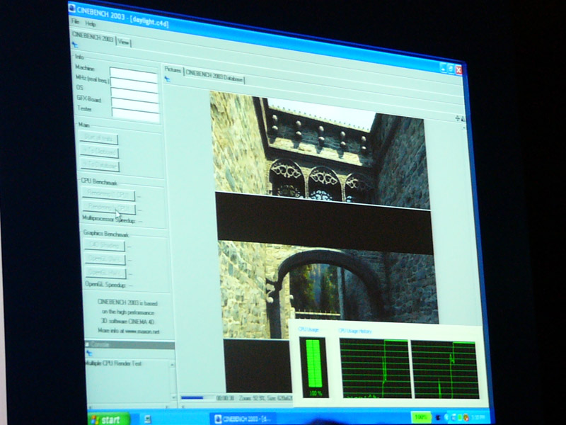Open the CINEBENCH 2003 Database tab
This screenshot has width=566, height=425.
[x=214, y=76]
